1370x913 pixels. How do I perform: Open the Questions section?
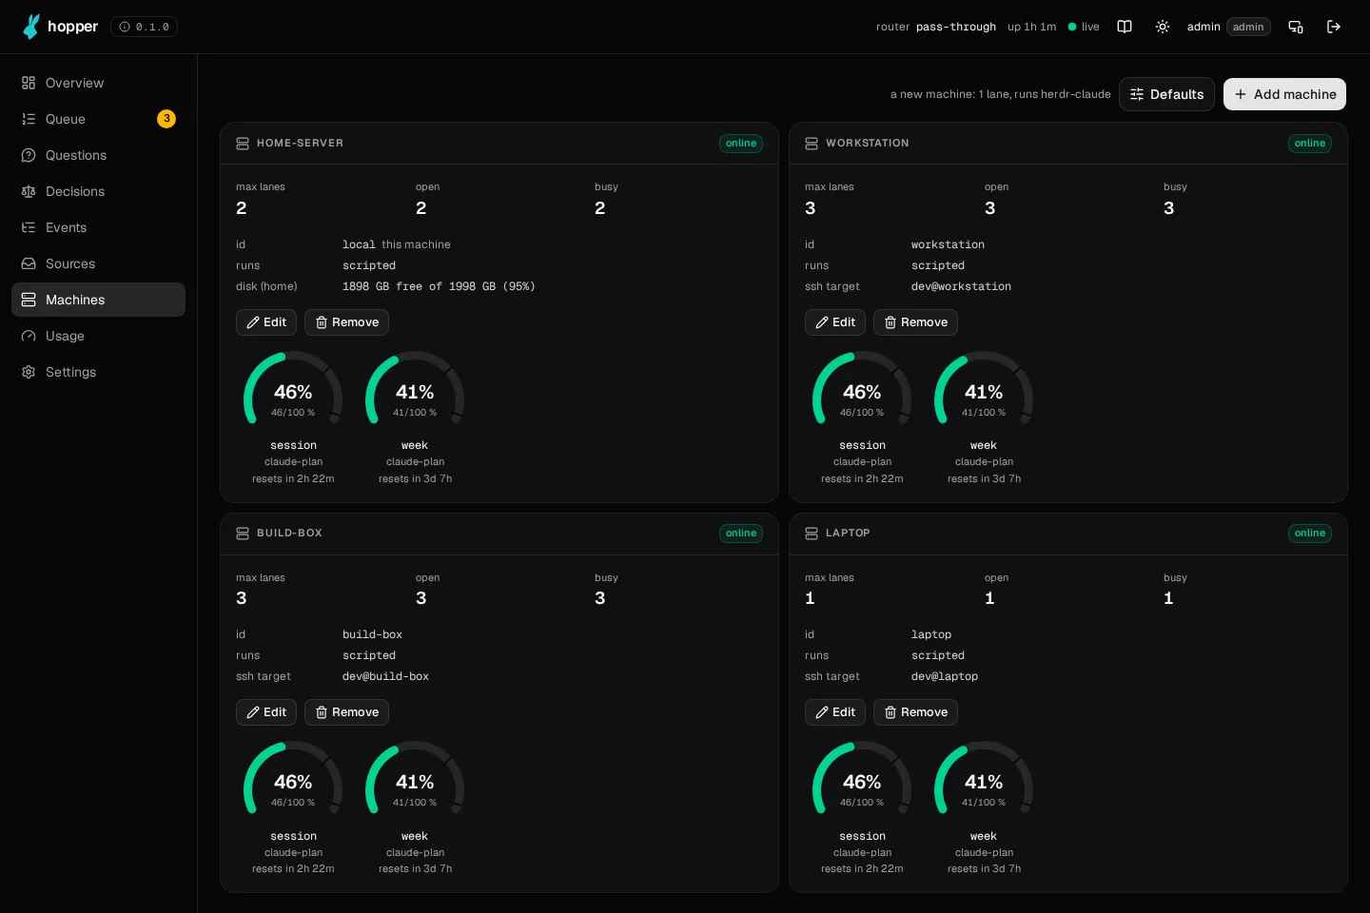(98, 155)
